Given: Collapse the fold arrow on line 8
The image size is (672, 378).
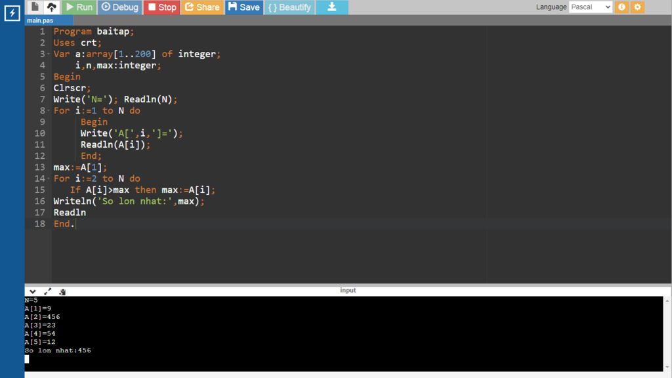Looking at the screenshot, I should (49, 110).
